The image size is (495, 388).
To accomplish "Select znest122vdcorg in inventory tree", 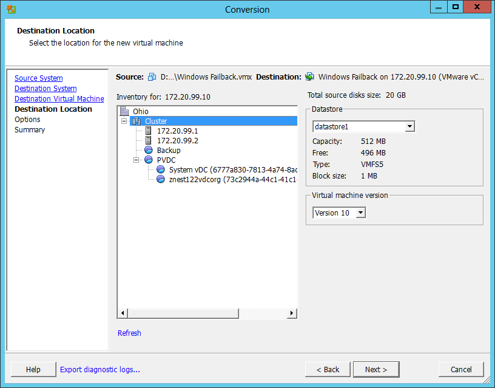I will [x=233, y=180].
